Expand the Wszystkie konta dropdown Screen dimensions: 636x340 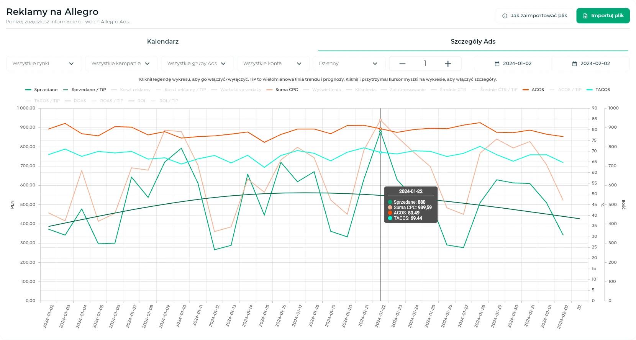click(272, 64)
